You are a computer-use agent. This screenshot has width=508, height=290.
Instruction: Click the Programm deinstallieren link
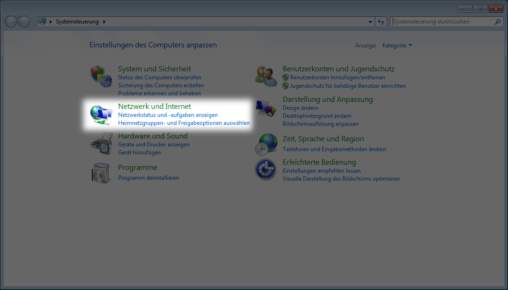149,178
